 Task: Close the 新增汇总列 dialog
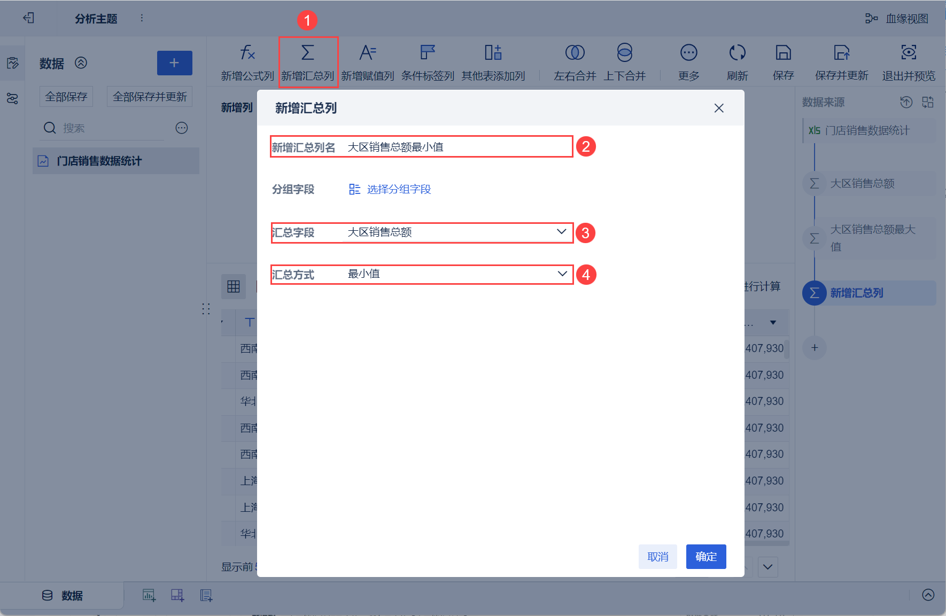click(719, 108)
